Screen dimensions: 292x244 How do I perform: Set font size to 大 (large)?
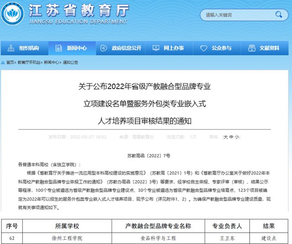pos(225,137)
